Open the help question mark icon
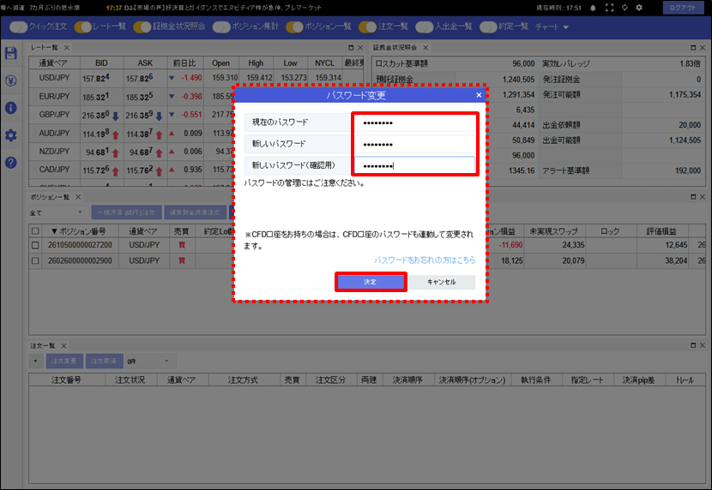 [x=11, y=162]
